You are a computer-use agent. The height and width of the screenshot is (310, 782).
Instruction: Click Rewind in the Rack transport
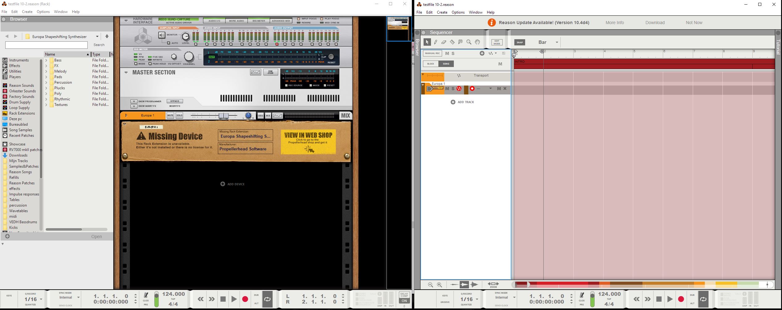coord(201,299)
